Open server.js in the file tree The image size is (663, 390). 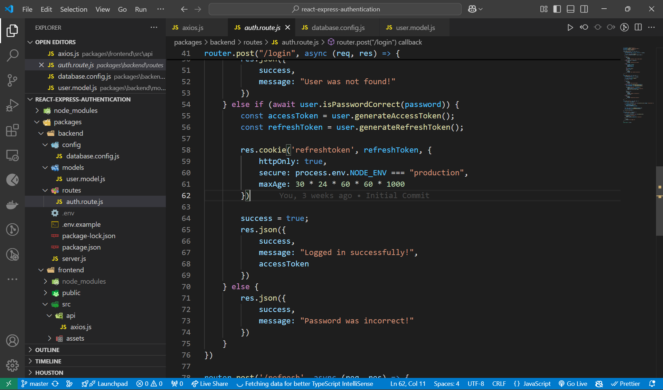[x=95, y=259]
